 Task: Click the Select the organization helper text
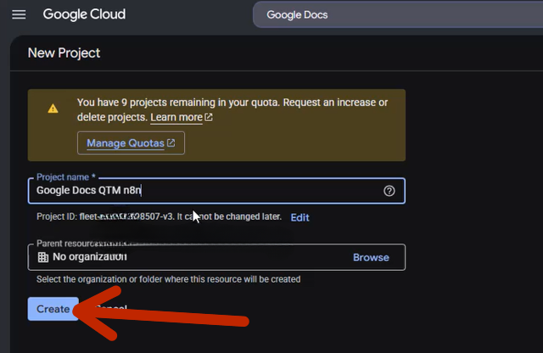point(169,279)
